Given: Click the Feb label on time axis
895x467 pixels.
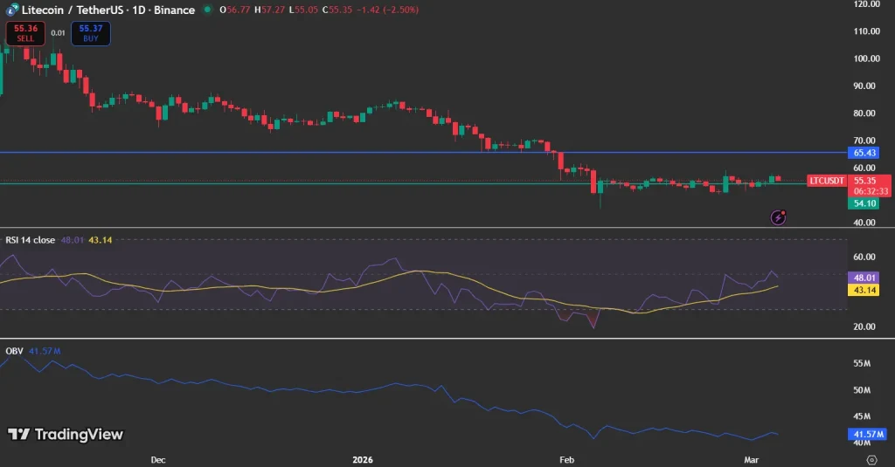Looking at the screenshot, I should [x=566, y=460].
